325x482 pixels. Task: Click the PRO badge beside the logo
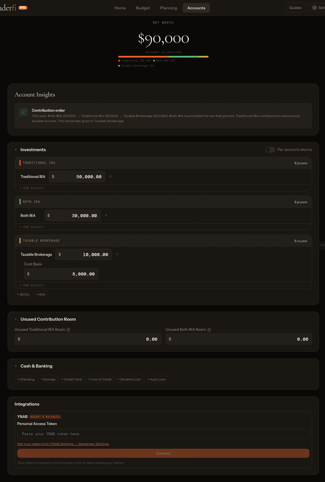pos(23,8)
